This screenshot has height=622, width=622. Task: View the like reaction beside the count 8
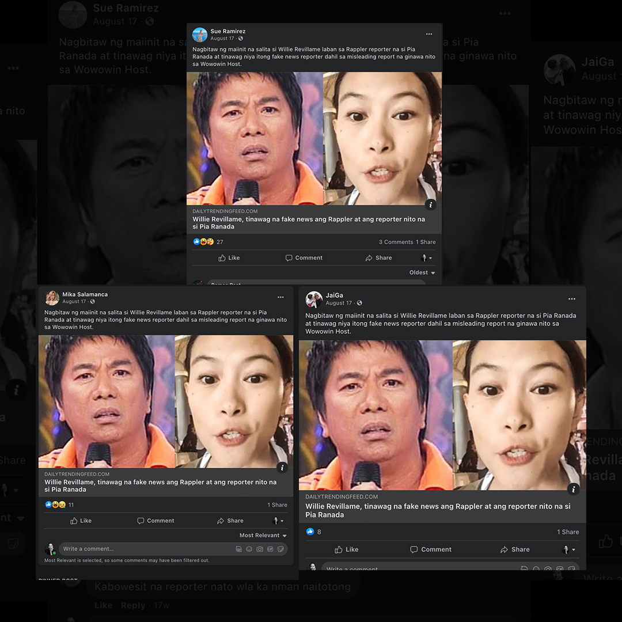[310, 532]
